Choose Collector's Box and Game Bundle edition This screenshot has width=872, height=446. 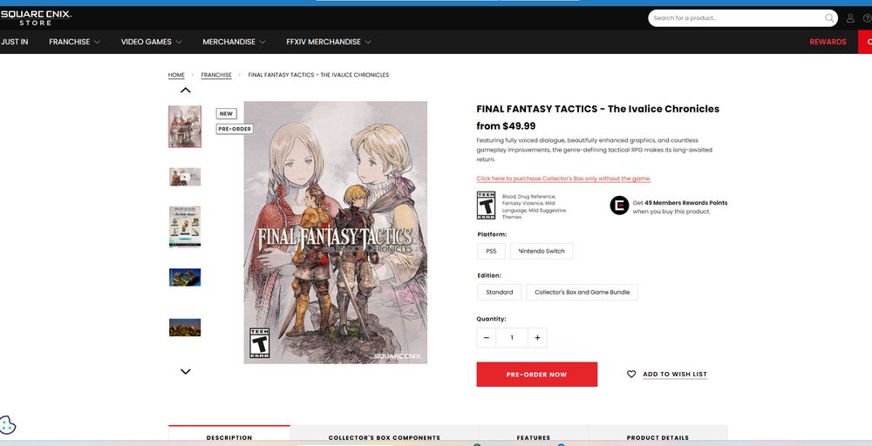(x=582, y=292)
